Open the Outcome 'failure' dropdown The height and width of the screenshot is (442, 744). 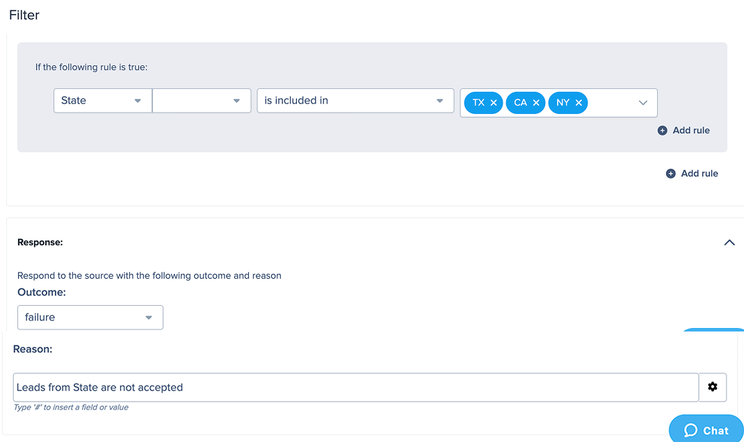(x=90, y=318)
